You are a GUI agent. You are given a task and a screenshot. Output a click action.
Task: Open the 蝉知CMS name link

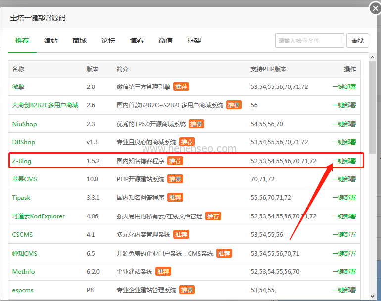(x=25, y=253)
